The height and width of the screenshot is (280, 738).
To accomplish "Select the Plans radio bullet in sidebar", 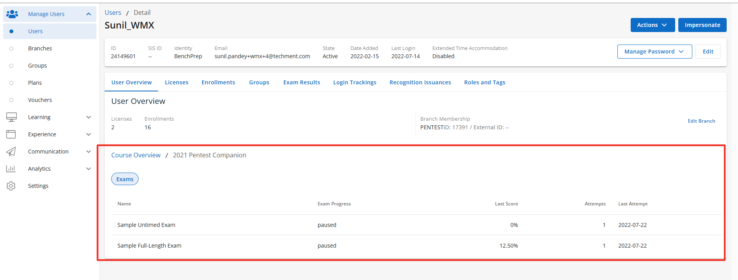I will click(x=11, y=83).
